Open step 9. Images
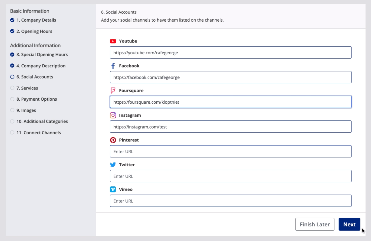The width and height of the screenshot is (371, 241). tap(26, 110)
